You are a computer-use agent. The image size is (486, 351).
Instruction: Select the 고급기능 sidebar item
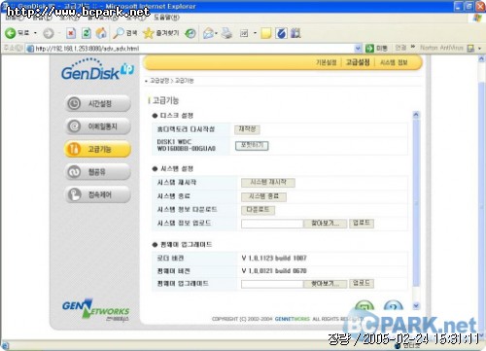[98, 149]
